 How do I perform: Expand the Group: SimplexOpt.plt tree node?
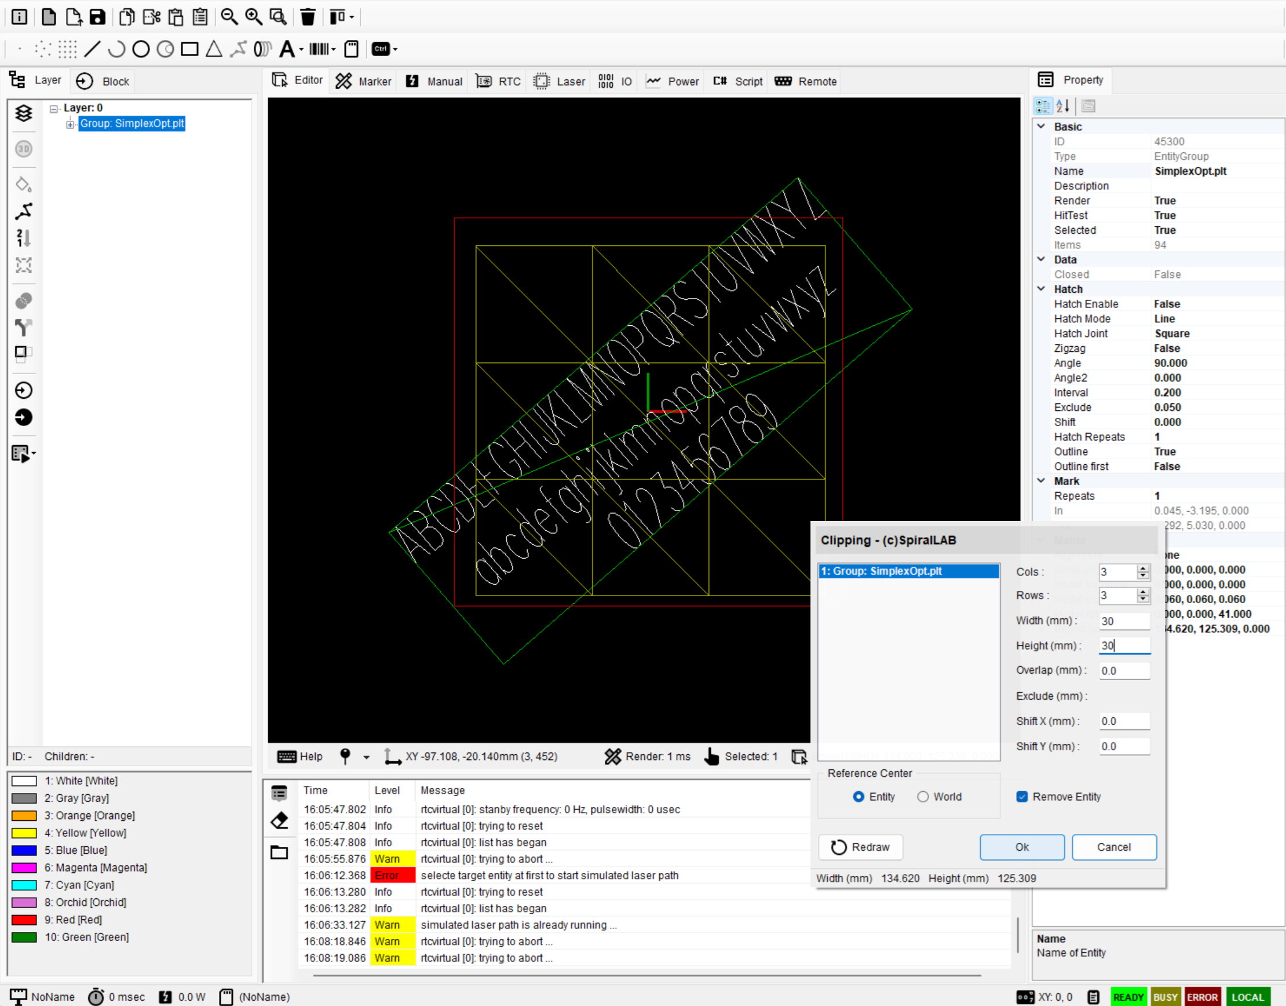pos(70,124)
